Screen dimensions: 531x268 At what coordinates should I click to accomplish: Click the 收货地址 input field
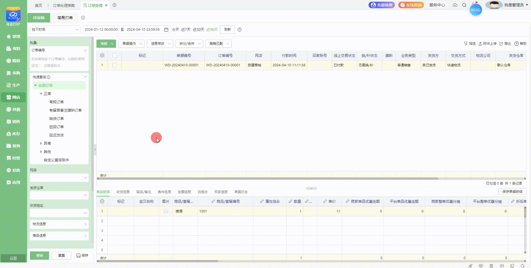pos(59,213)
